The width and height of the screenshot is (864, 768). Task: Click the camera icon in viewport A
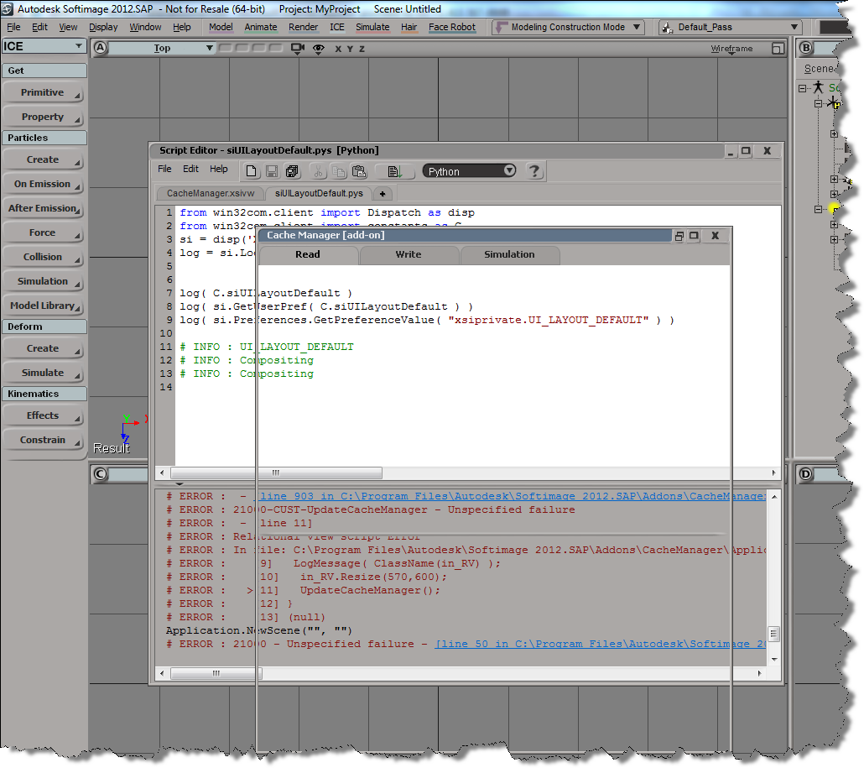(x=297, y=49)
